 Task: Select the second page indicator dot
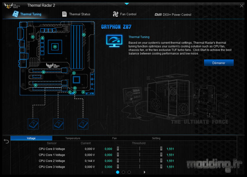pos(123,172)
